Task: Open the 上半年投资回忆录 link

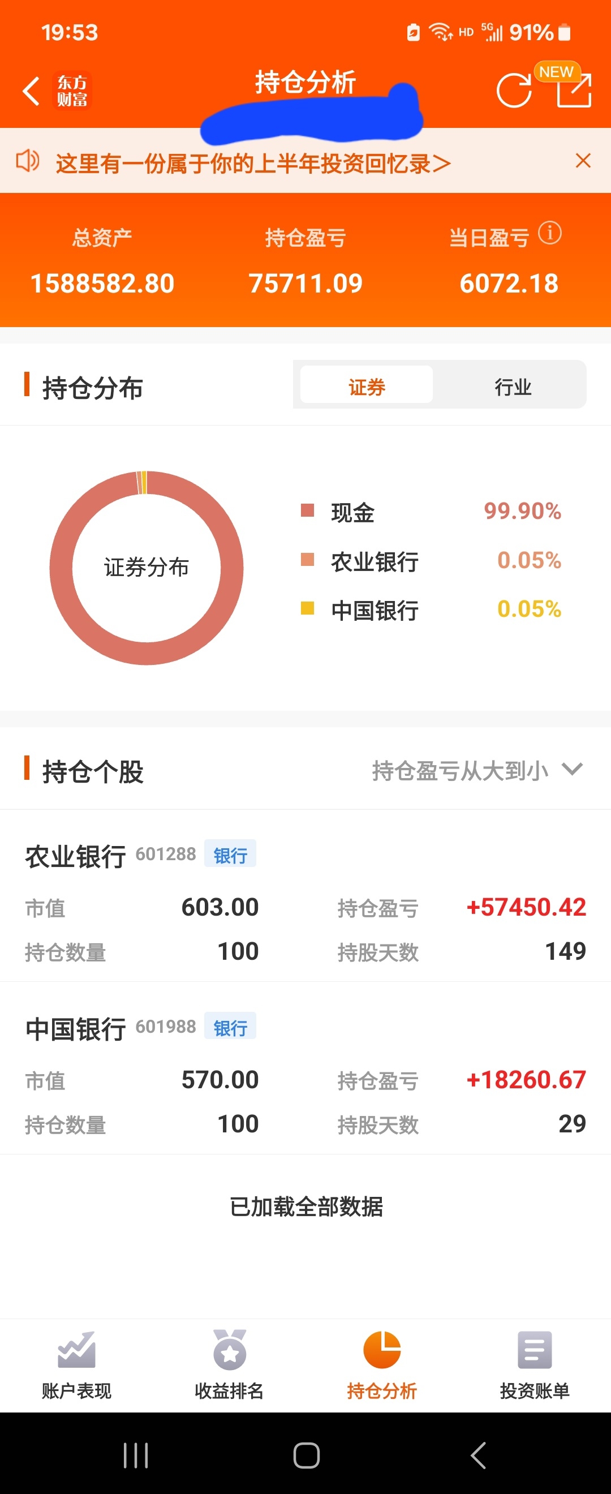Action: [253, 163]
